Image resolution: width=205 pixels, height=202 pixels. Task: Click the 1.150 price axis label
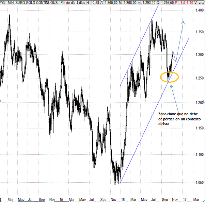(x=200, y=128)
